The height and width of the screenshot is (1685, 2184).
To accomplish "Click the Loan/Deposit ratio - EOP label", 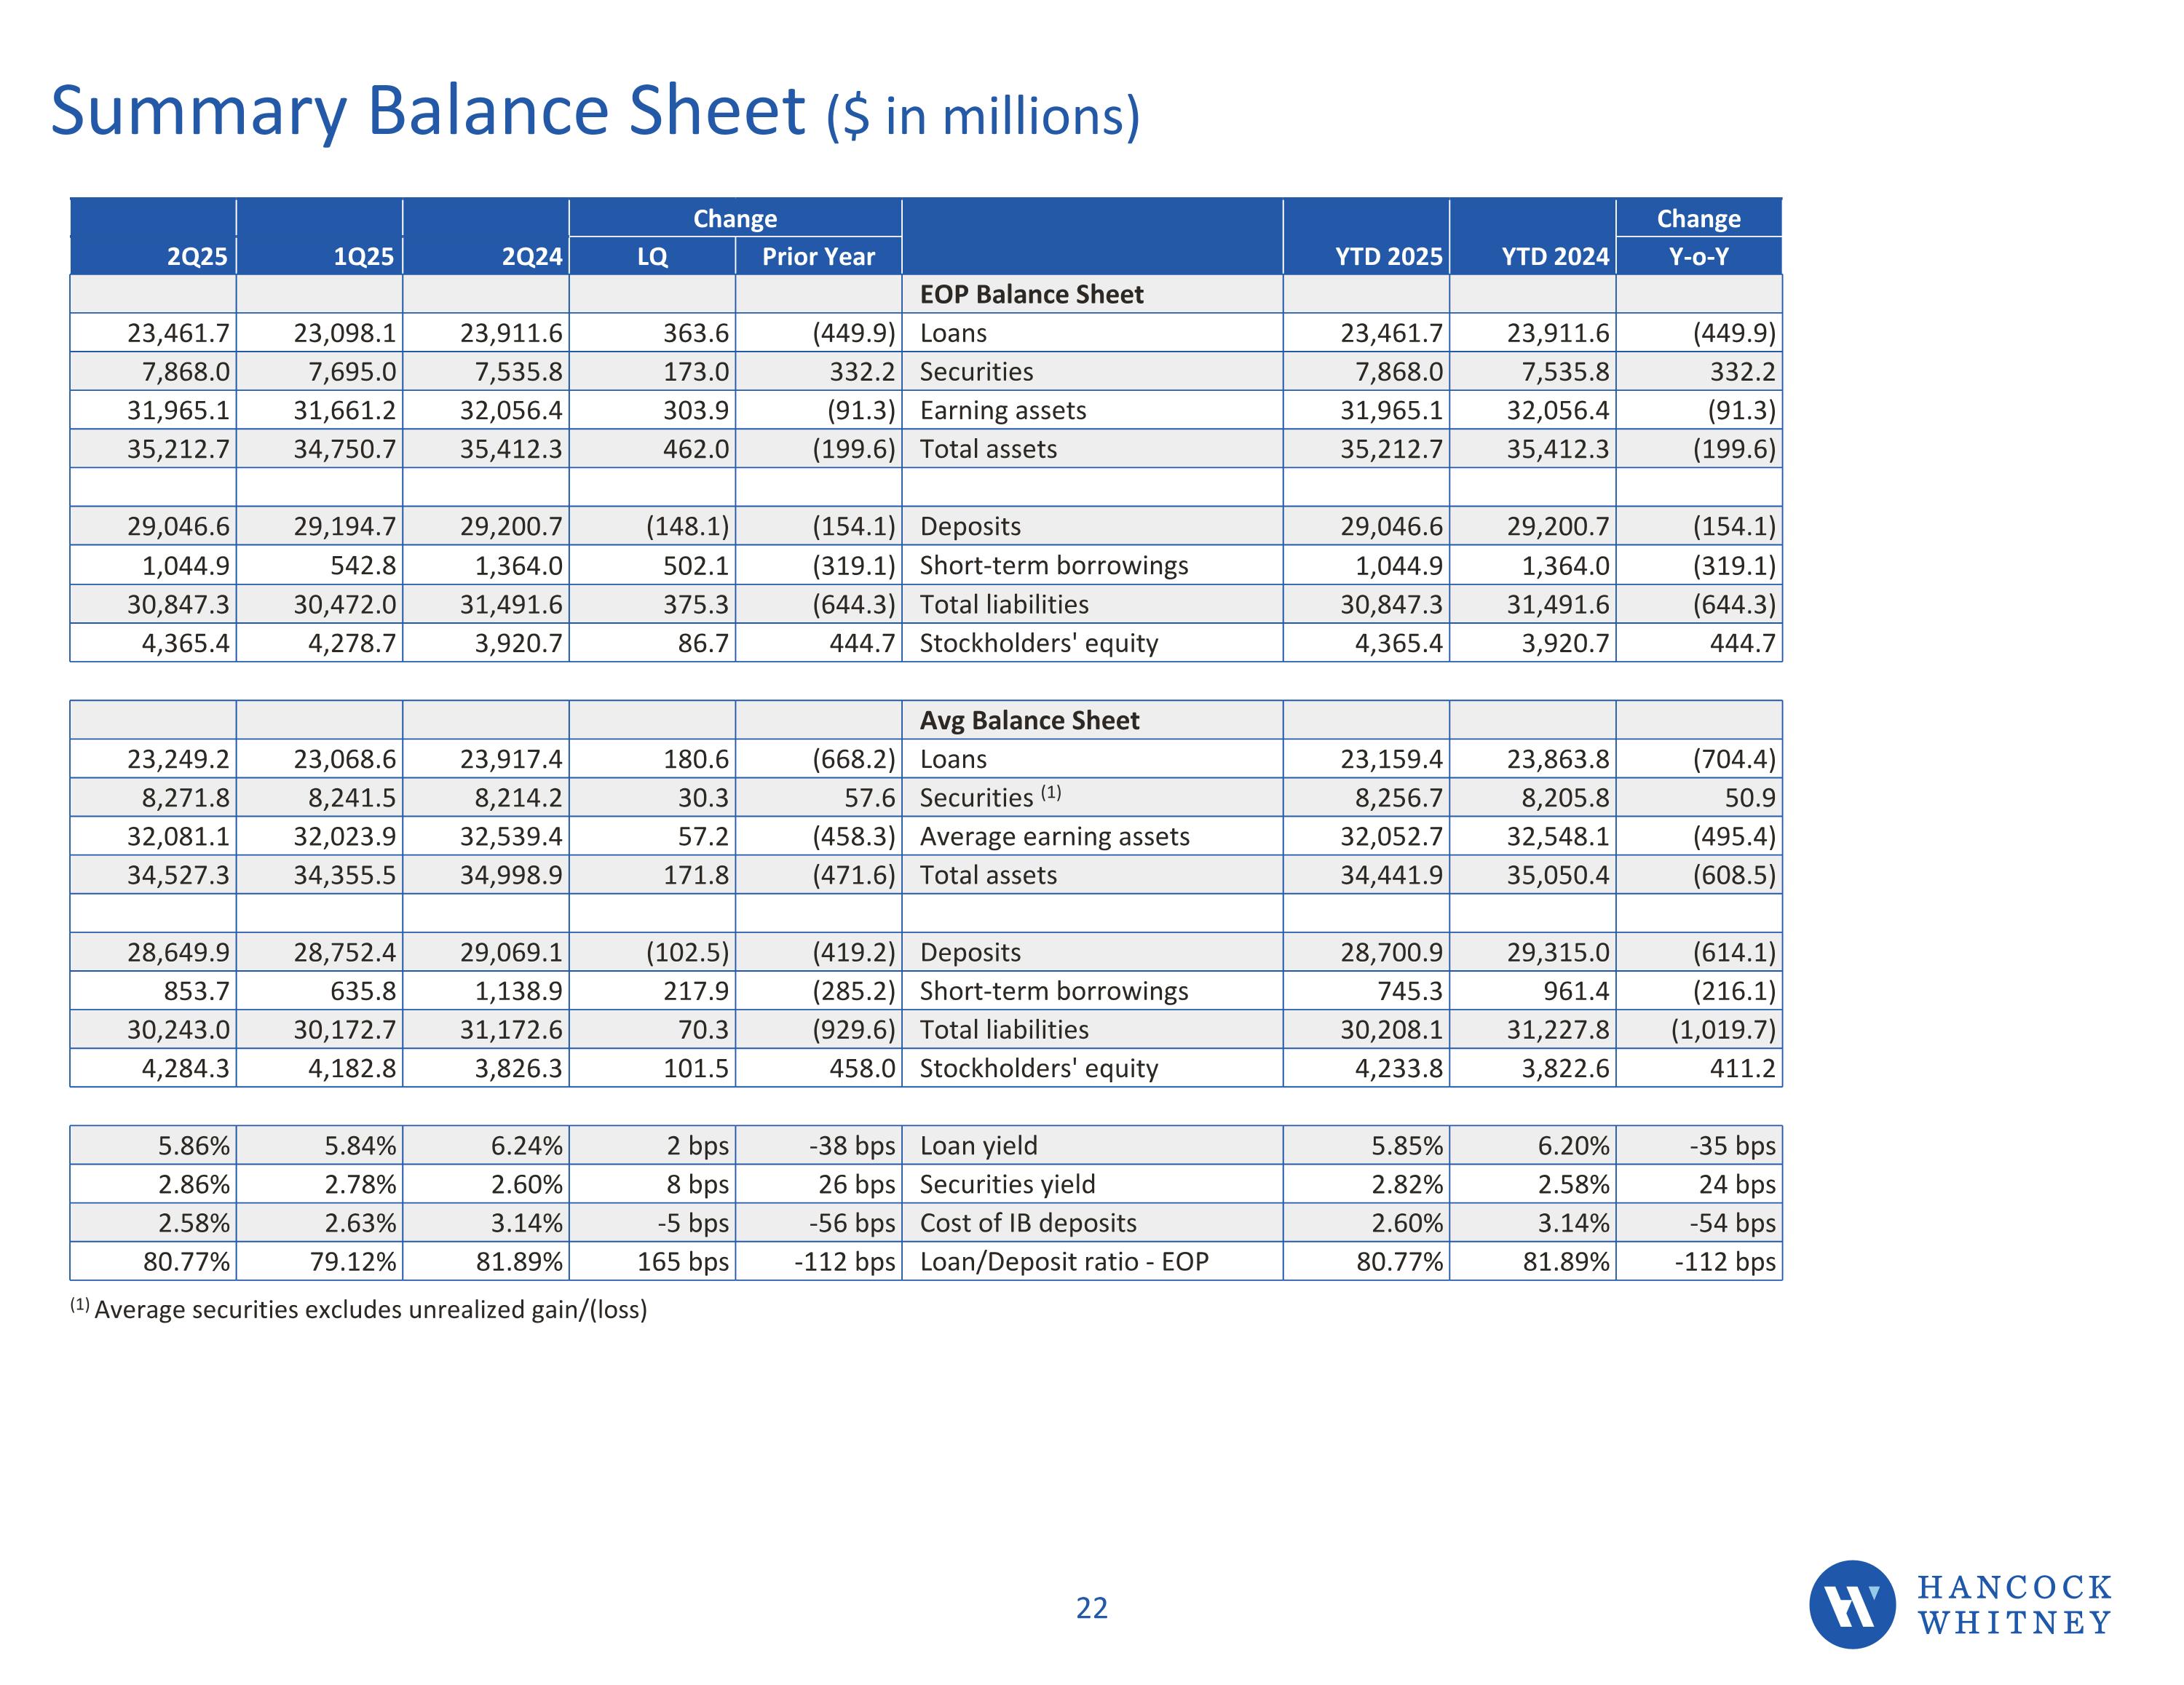I will [1064, 1262].
